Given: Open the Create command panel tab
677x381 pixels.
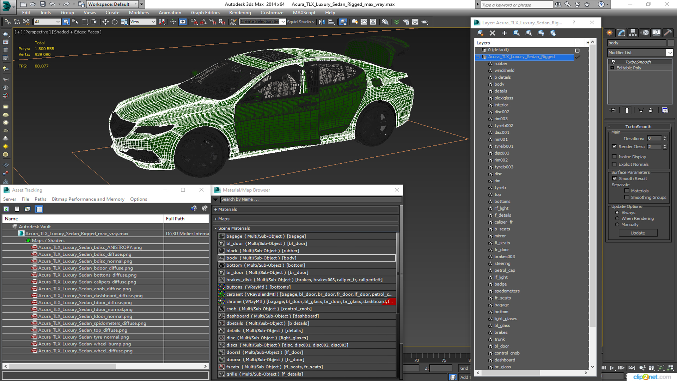Looking at the screenshot, I should pos(610,33).
